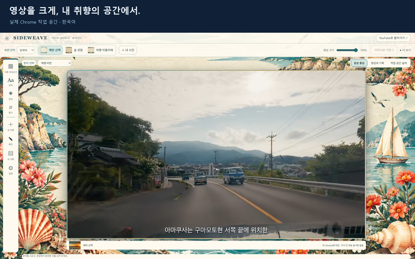Screen dimensions: 415x259
Task: Open 설정 gear icon in sidebar
Action: (11, 168)
